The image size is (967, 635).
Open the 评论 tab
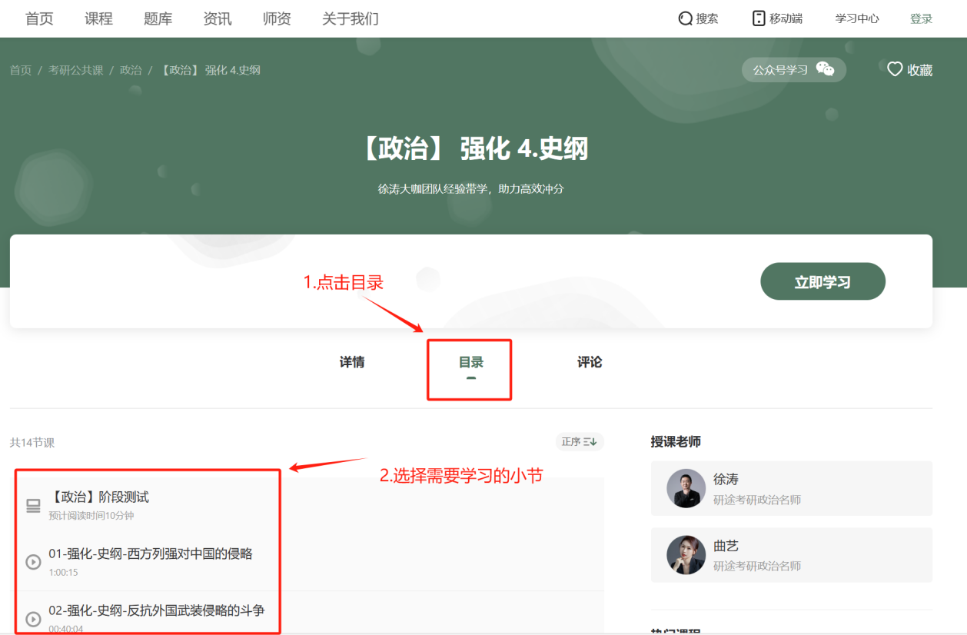590,362
